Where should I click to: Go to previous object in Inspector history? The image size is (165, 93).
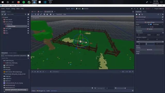[158, 14]
